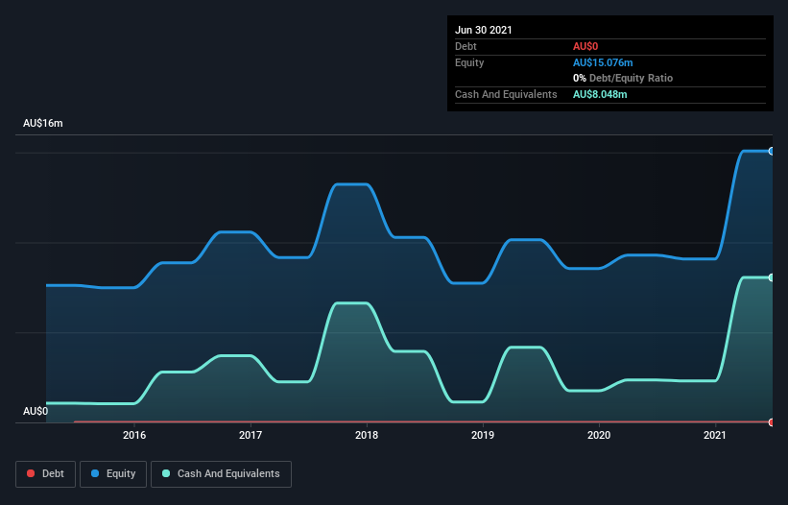
Task: Click the Debt/Equity Ratio text in tooltip
Action: click(x=629, y=78)
